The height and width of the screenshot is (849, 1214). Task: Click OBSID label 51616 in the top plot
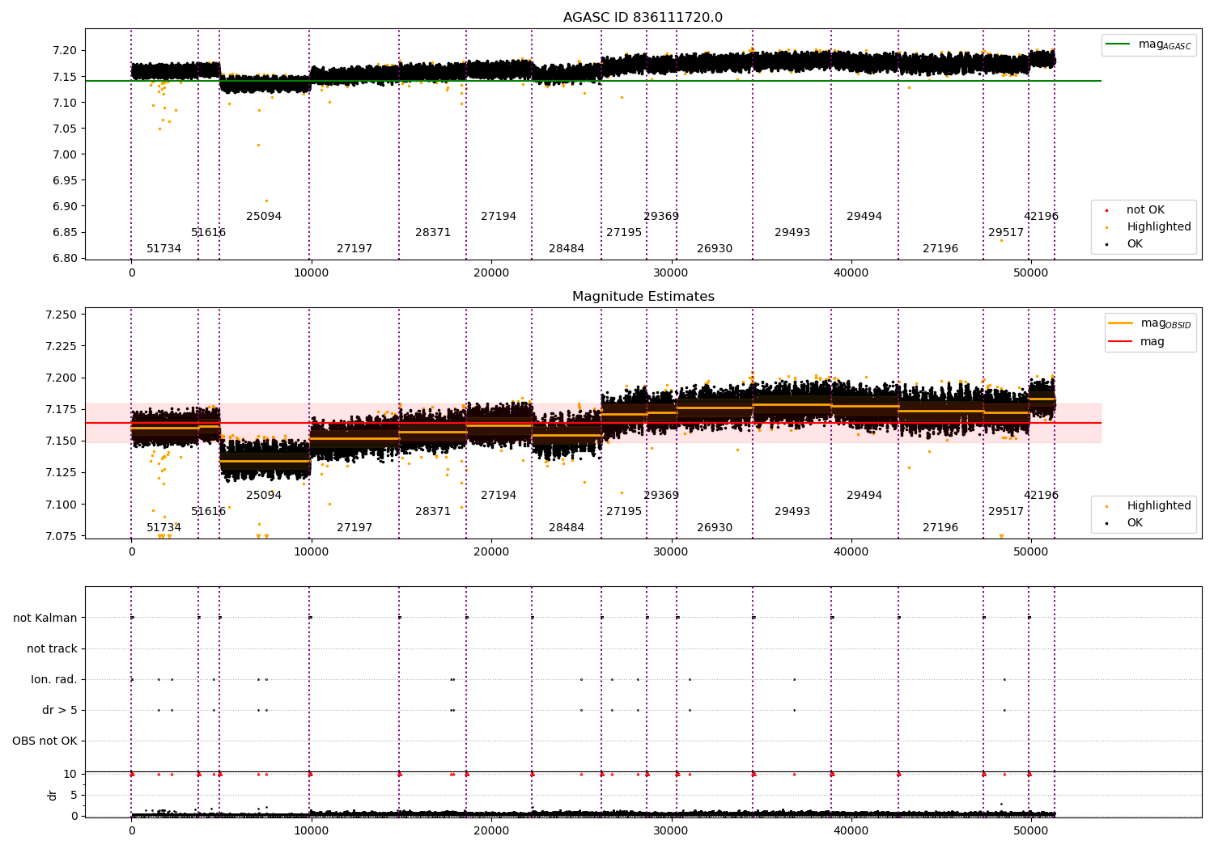[x=208, y=233]
